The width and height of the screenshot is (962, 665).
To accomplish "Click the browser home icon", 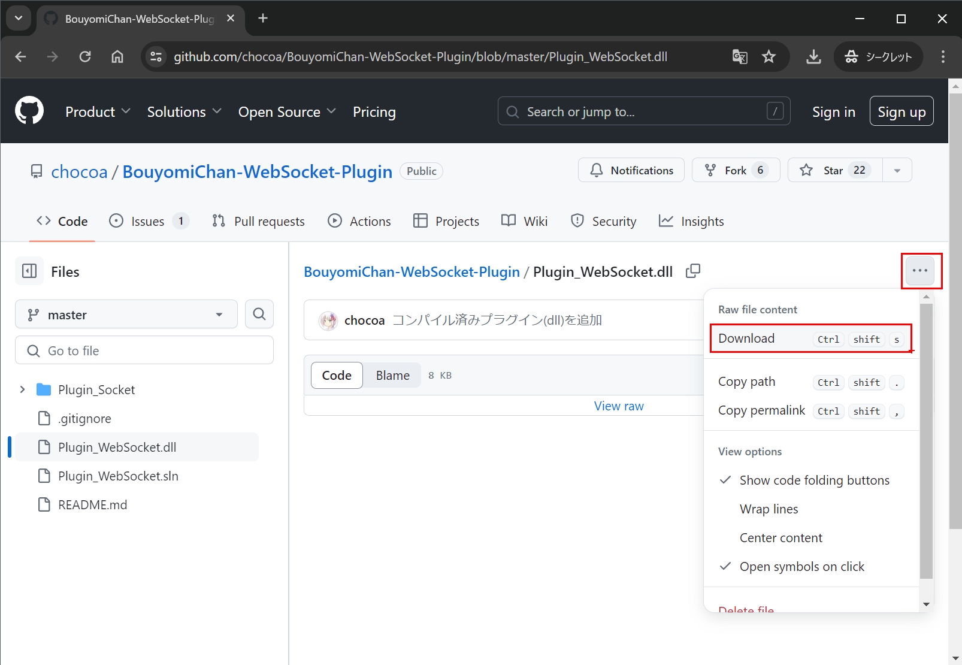I will point(117,57).
